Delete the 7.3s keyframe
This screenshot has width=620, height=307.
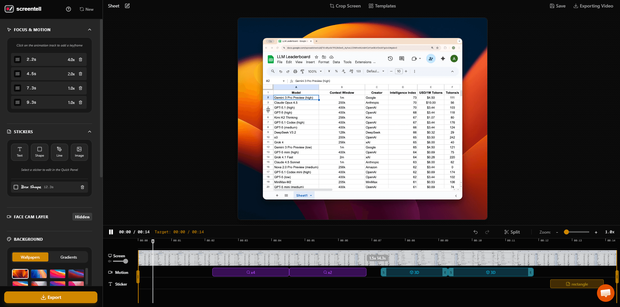(x=81, y=88)
